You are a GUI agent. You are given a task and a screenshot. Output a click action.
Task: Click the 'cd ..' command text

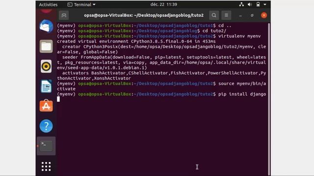(225, 25)
